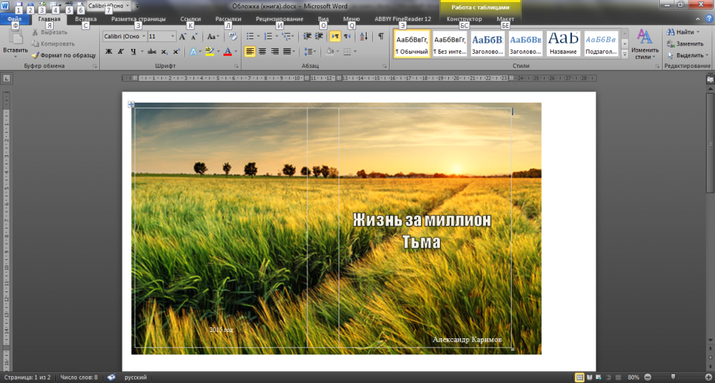This screenshot has width=715, height=383.
Task: Toggle italic formatting (К)
Action: 121,52
